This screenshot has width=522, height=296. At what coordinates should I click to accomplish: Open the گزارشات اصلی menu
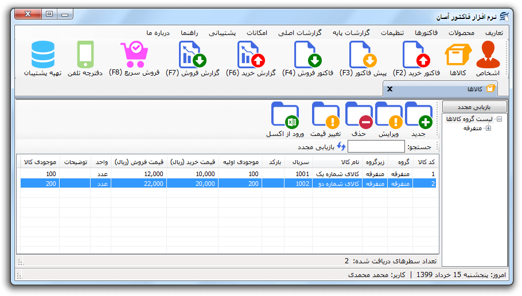coord(300,33)
